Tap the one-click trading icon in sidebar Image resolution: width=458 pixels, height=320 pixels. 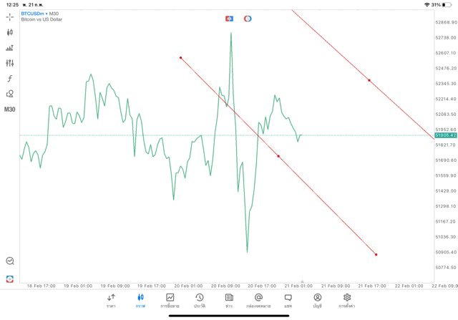click(10, 278)
